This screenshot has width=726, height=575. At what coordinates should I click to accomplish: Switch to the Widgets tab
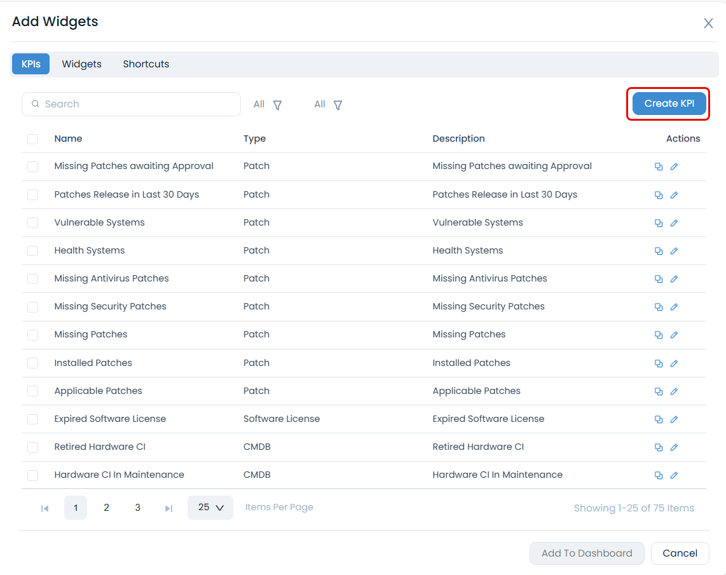point(81,64)
